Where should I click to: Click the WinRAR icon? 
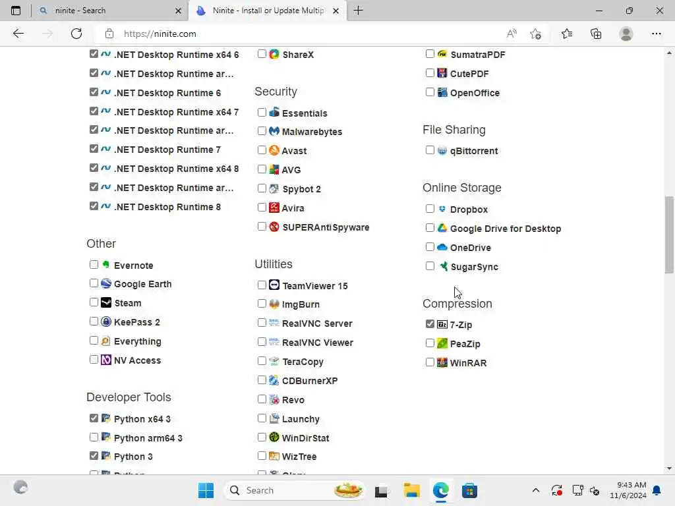tap(442, 362)
